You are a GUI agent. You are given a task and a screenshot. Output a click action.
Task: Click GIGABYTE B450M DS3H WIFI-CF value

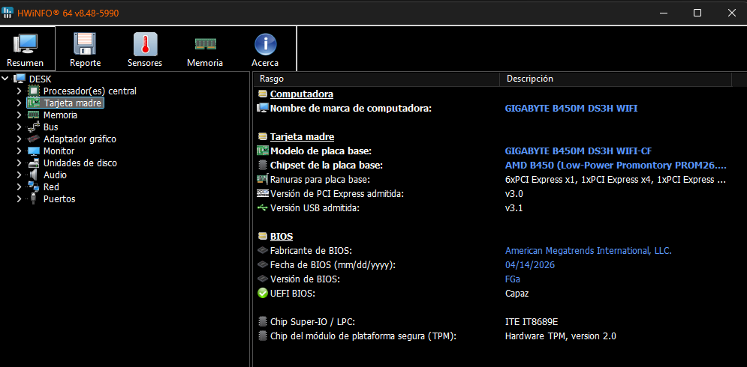point(578,151)
